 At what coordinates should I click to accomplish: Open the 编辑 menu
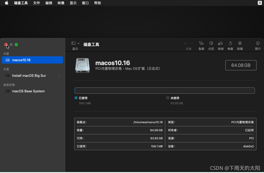coord(49,3)
